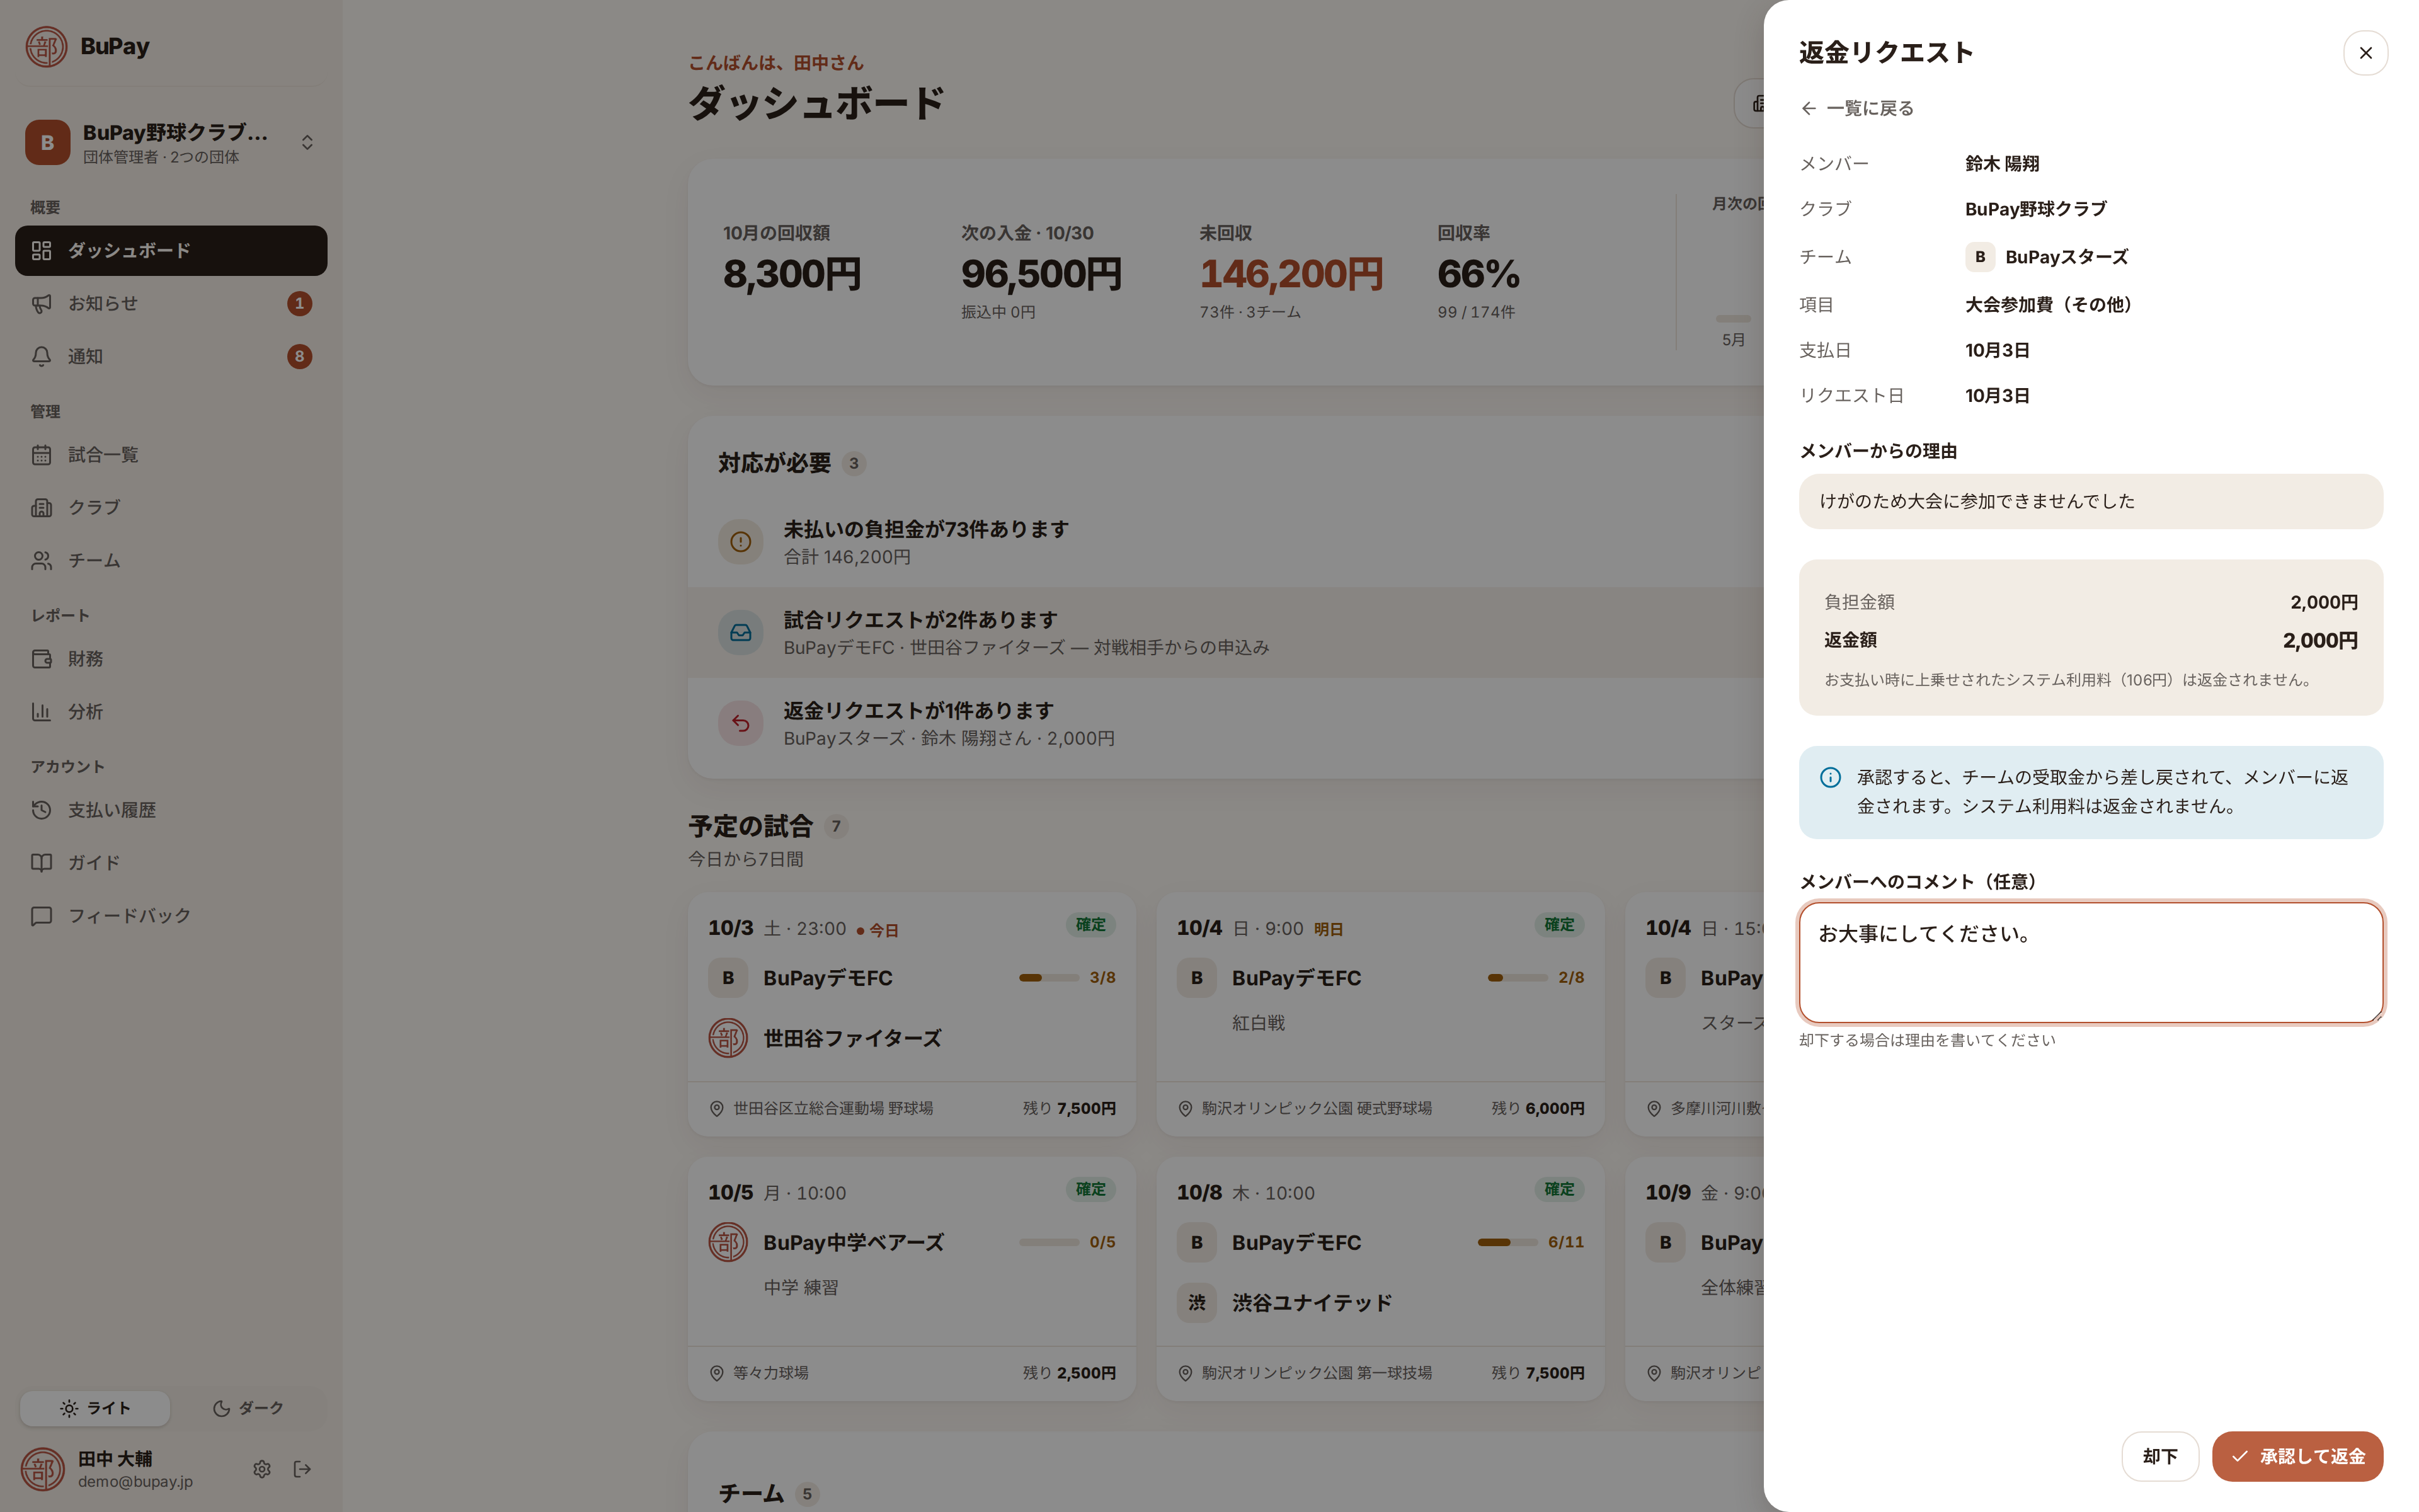Open the 未払いの負担金が73件あります item
Screen dimensions: 2419x1512
point(1225,542)
